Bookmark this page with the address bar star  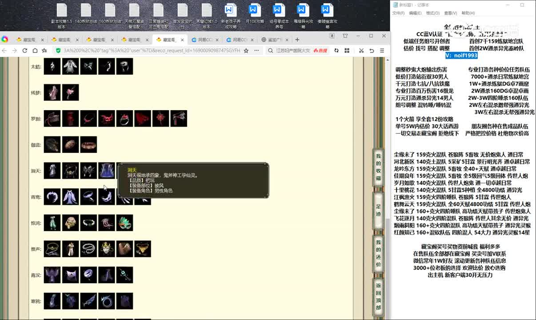pos(246,51)
